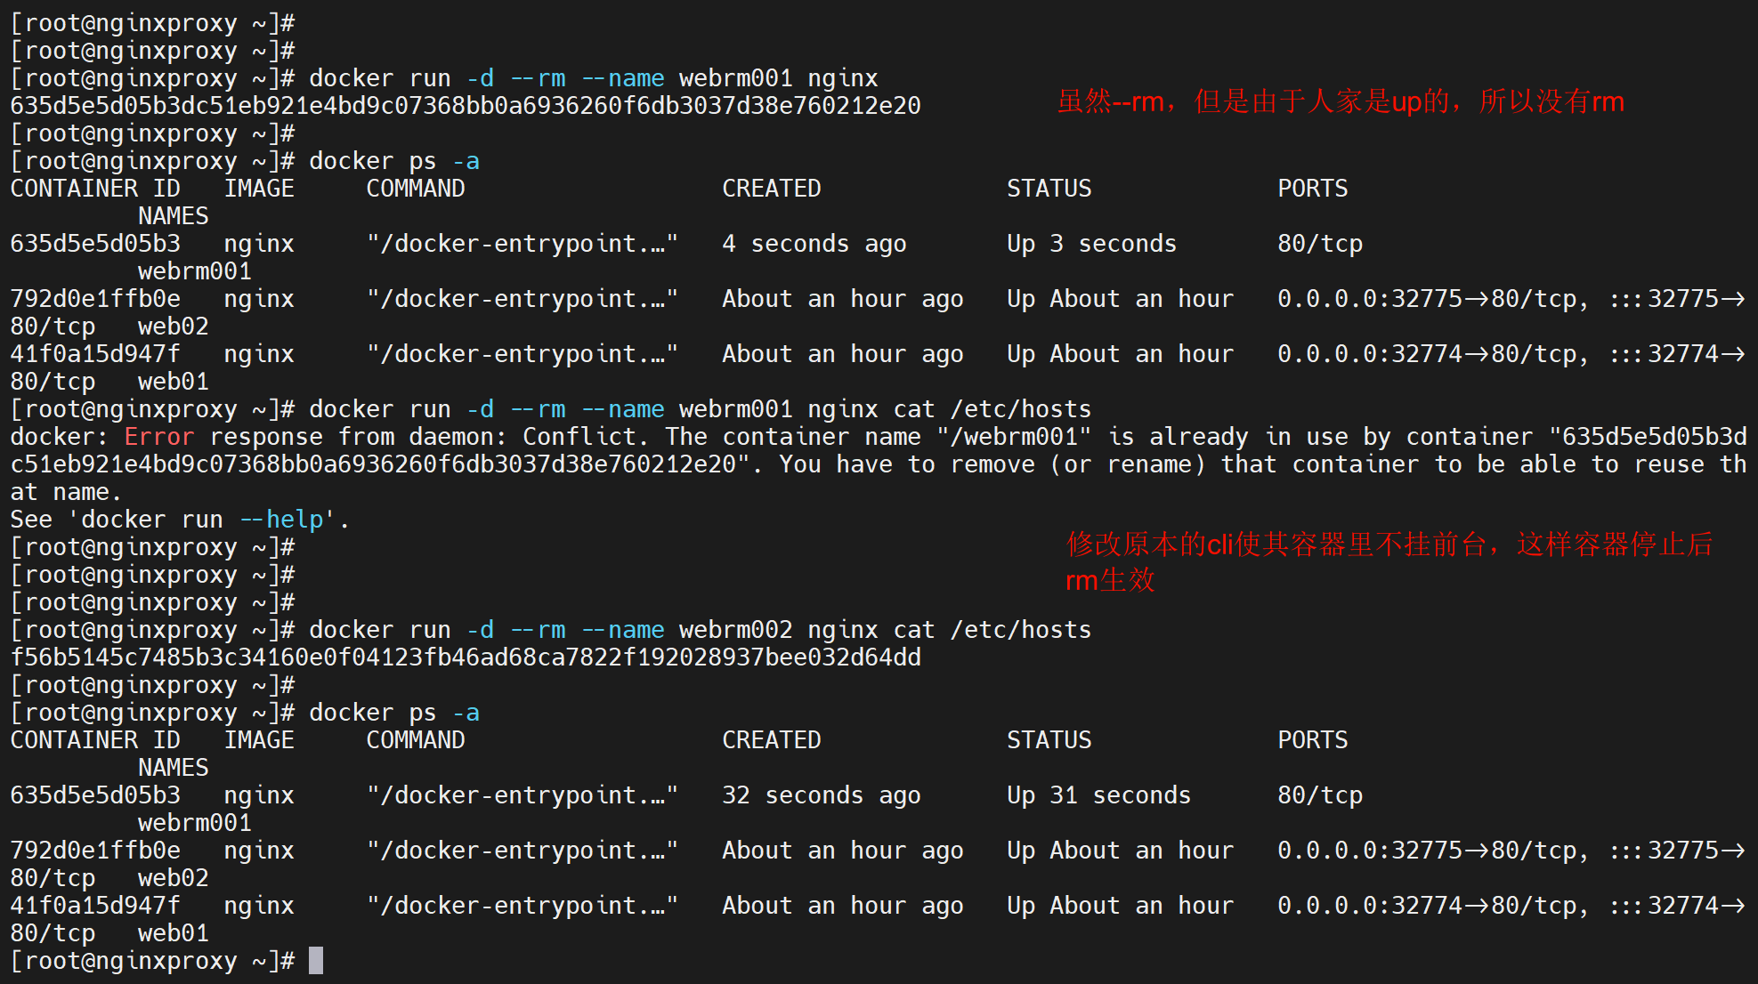Click the '32 seconds ago' created value
This screenshot has width=1758, height=984.
tap(821, 795)
